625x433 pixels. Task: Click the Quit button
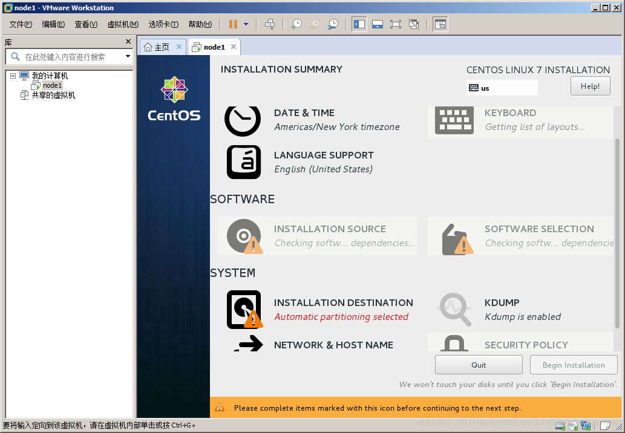479,365
